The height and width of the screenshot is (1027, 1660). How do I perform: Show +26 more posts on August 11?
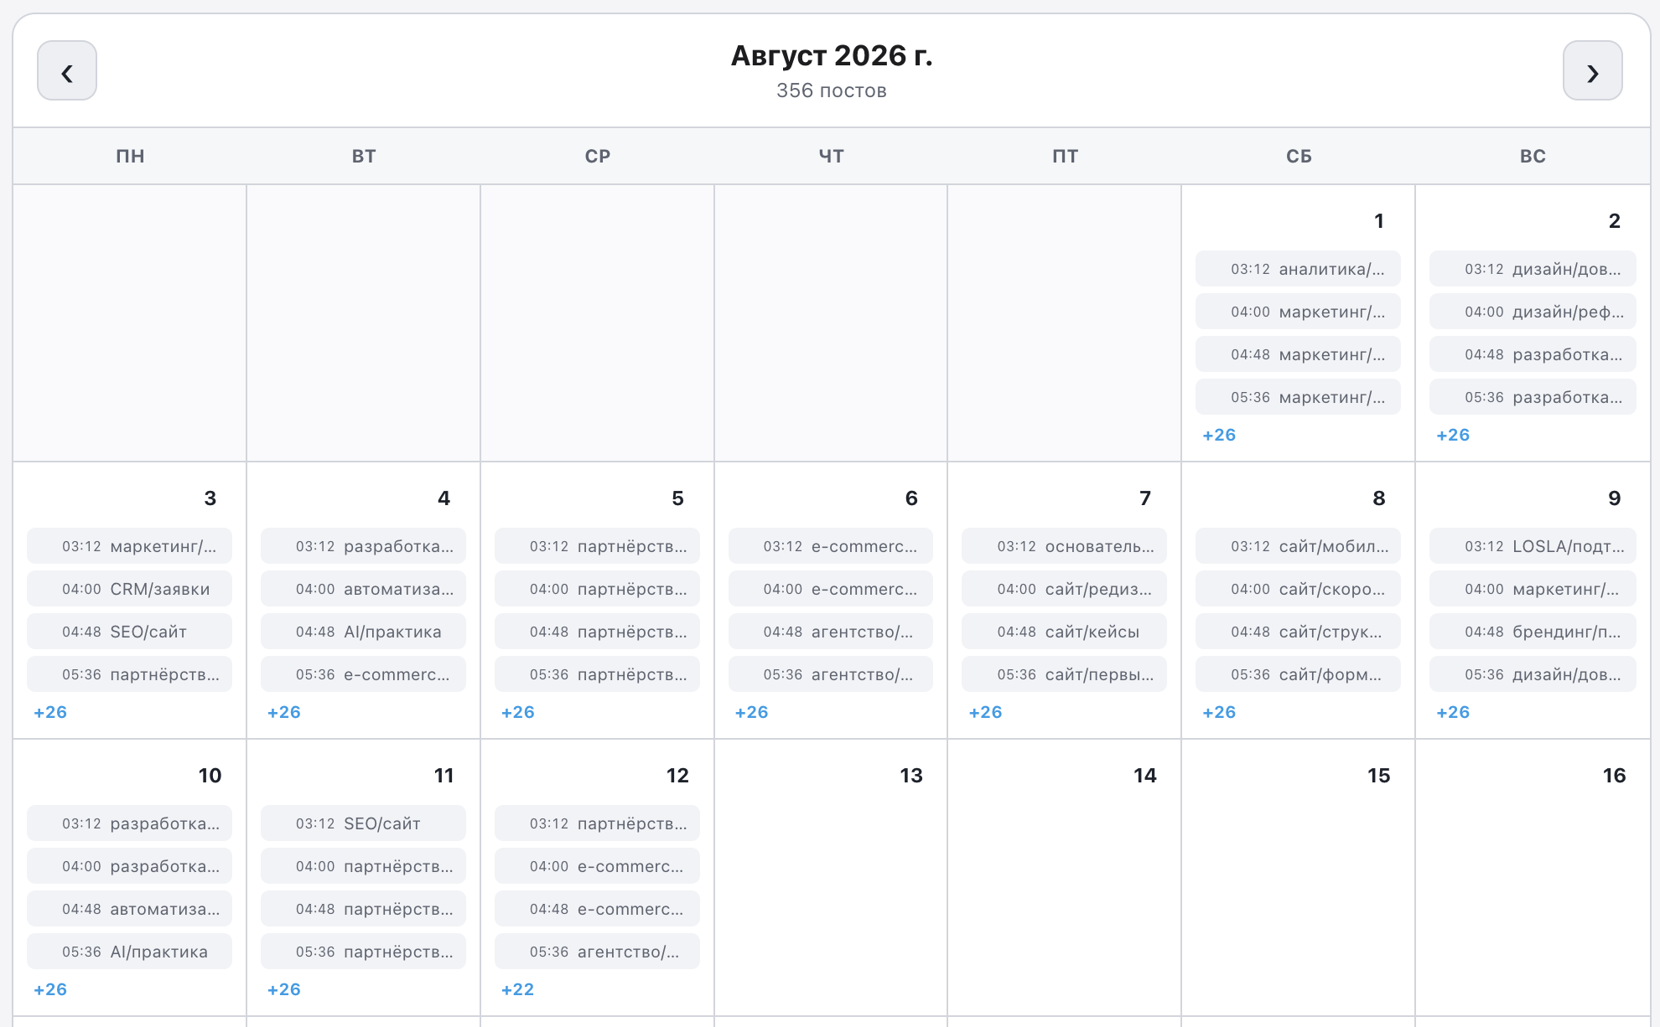(x=284, y=989)
